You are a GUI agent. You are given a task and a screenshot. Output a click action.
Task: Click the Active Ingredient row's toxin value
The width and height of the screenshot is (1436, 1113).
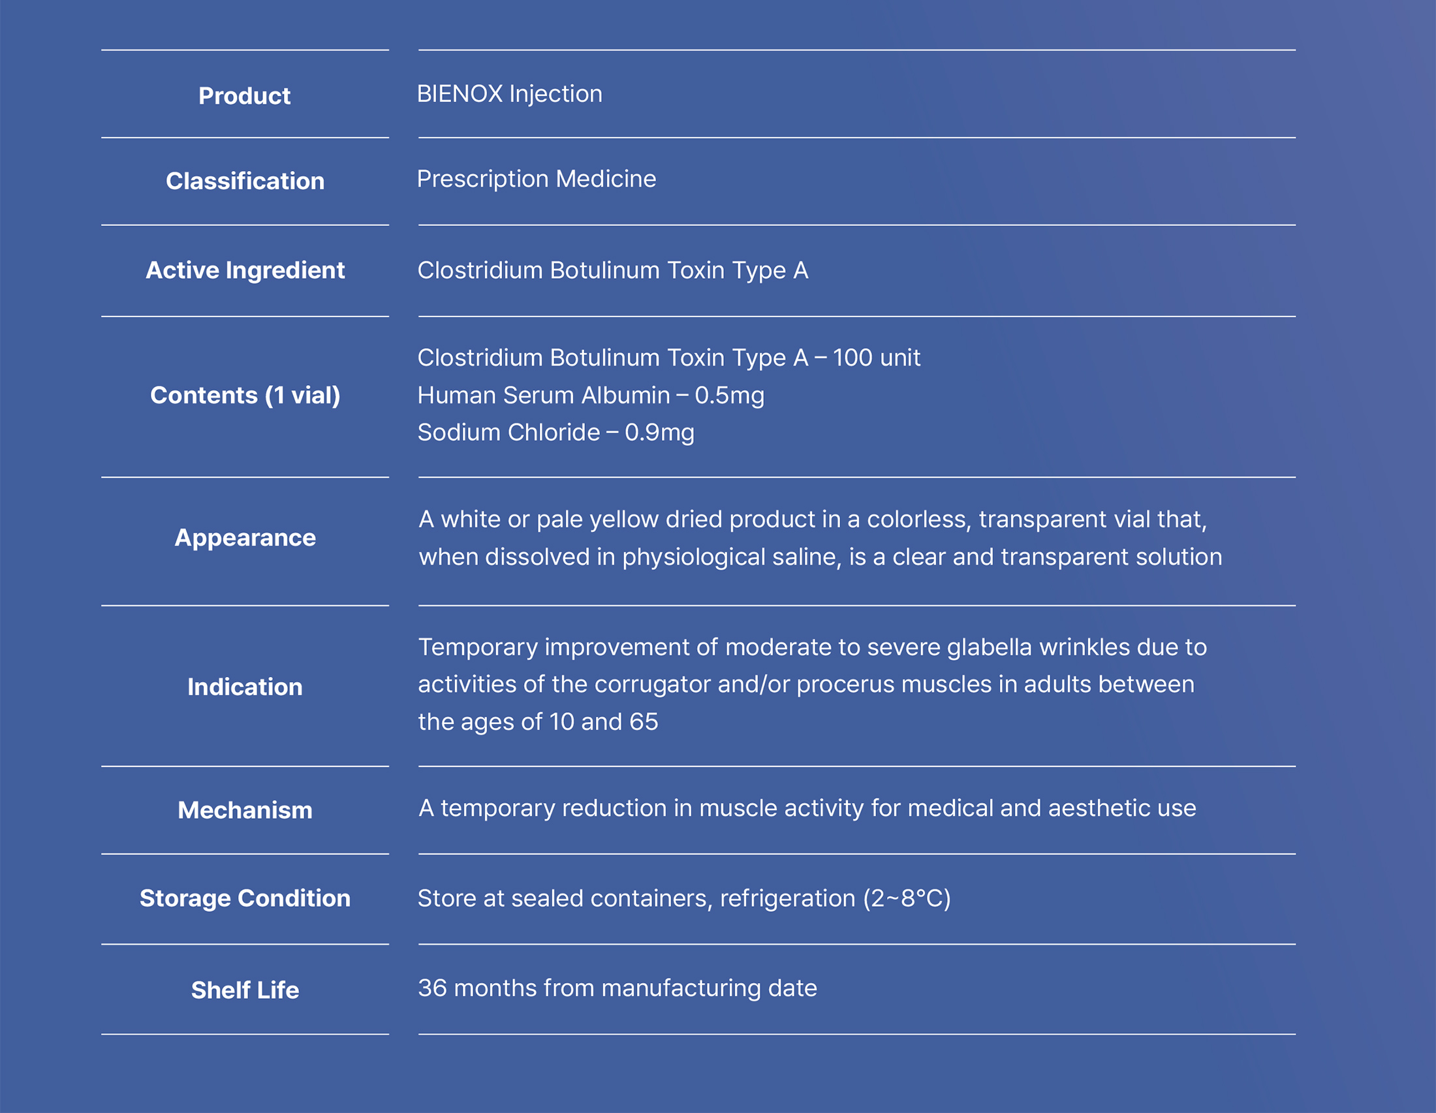[613, 270]
